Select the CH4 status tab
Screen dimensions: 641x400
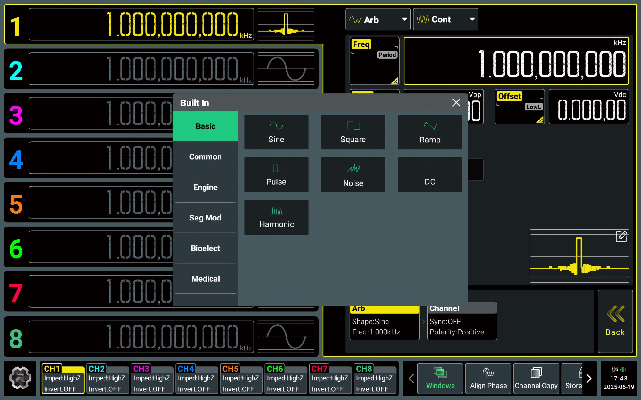(197, 379)
